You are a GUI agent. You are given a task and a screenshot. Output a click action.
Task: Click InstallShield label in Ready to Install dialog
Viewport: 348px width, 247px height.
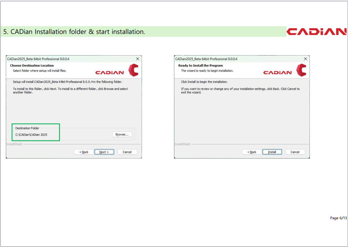tap(182, 144)
